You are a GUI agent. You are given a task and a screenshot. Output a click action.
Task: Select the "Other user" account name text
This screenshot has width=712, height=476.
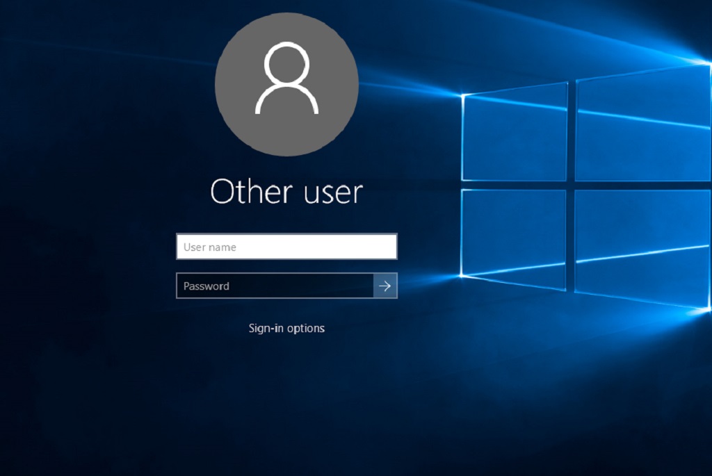(286, 191)
